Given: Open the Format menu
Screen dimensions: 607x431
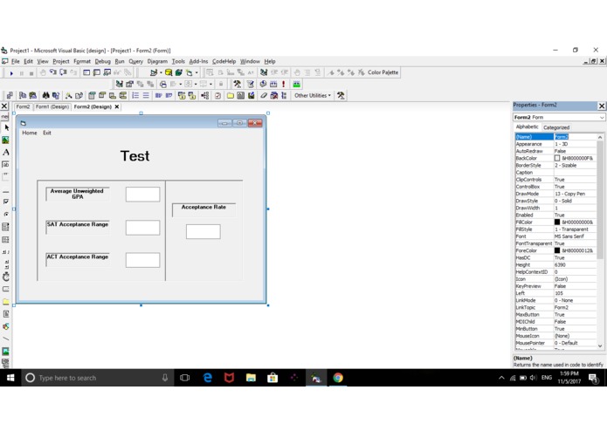Looking at the screenshot, I should coord(82,61).
